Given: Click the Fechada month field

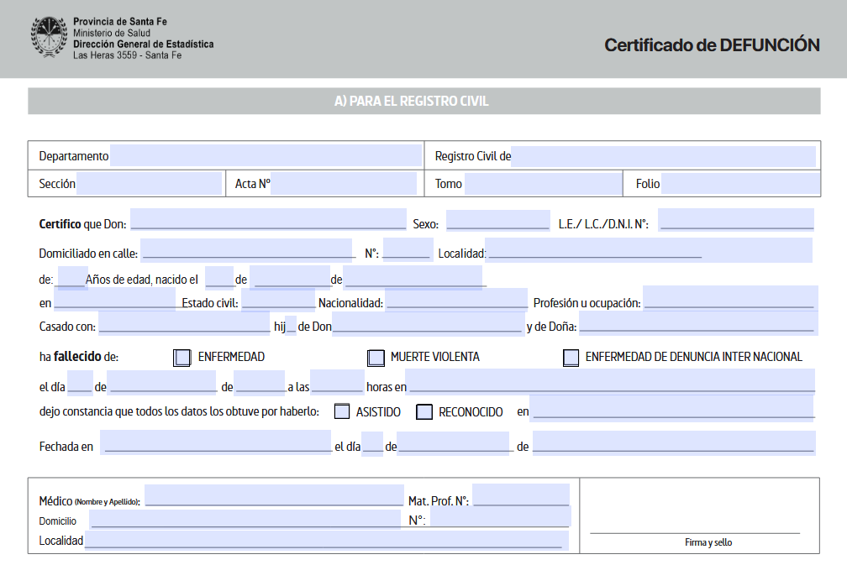Looking at the screenshot, I should 453,443.
